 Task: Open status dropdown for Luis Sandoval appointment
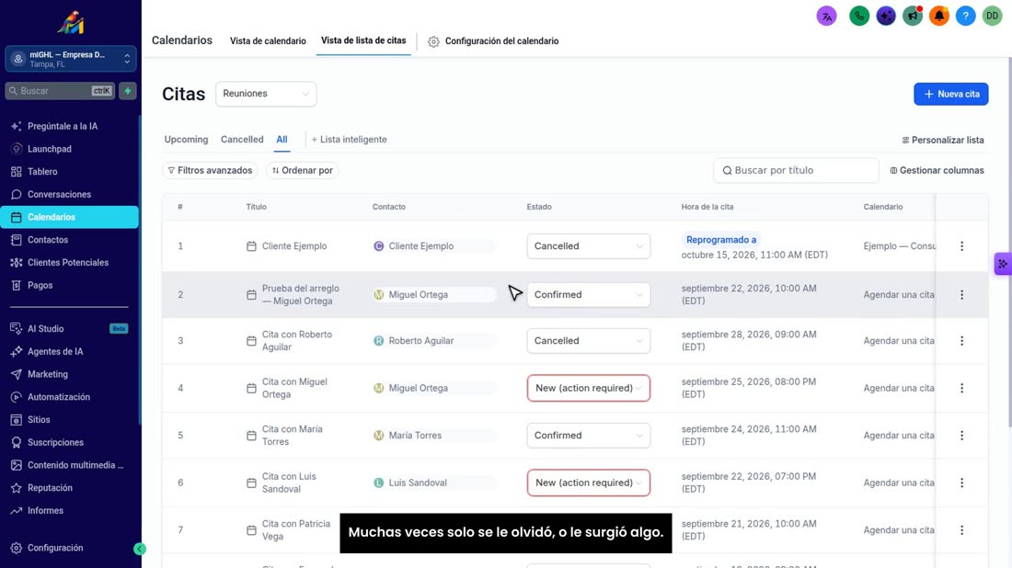click(589, 483)
